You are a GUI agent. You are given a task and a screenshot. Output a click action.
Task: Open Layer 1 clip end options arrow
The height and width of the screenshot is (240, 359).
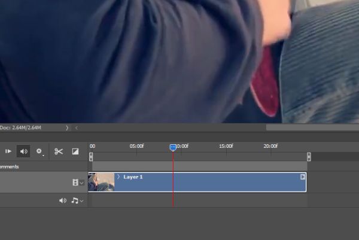302,177
